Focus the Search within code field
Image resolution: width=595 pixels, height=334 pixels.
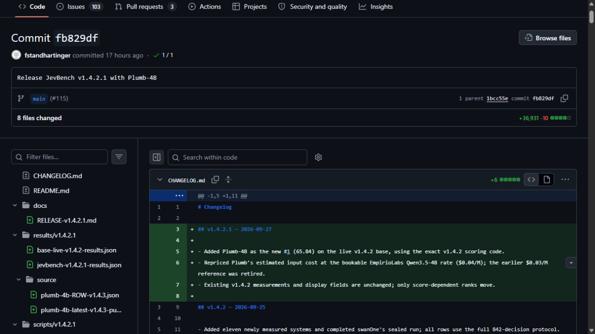click(x=238, y=157)
